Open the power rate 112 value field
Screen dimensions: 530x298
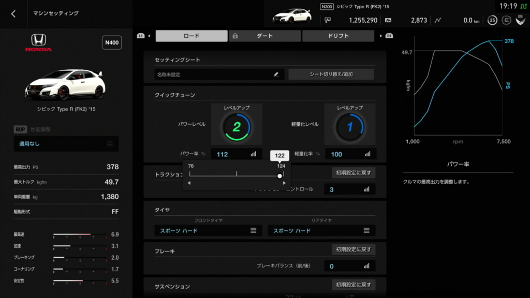tap(237, 154)
